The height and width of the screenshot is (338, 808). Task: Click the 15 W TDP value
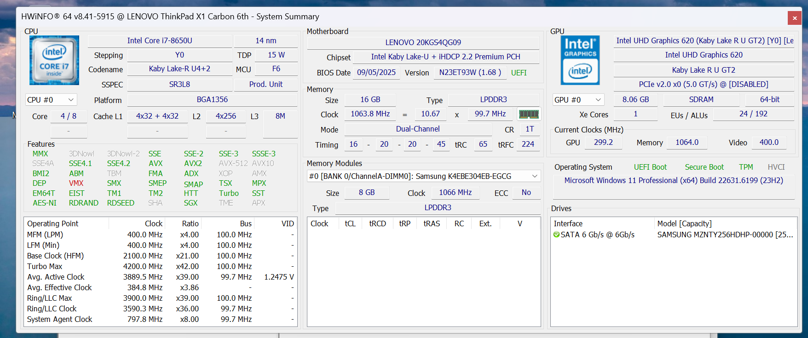tap(276, 55)
